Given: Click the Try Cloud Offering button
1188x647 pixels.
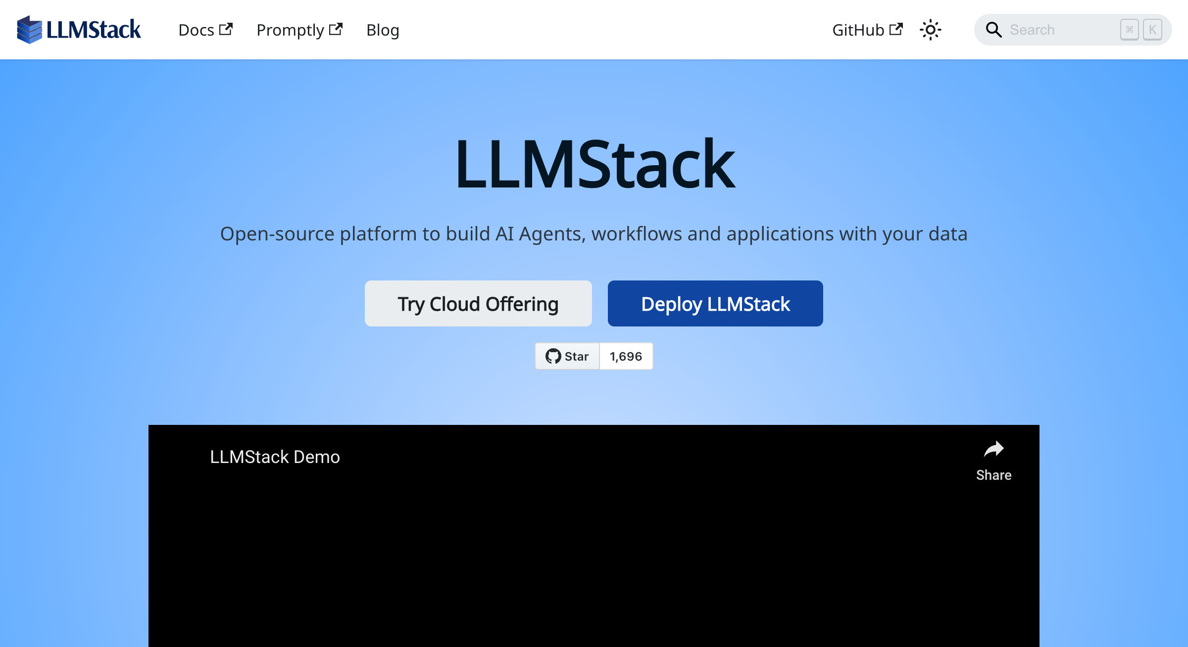Looking at the screenshot, I should coord(478,303).
